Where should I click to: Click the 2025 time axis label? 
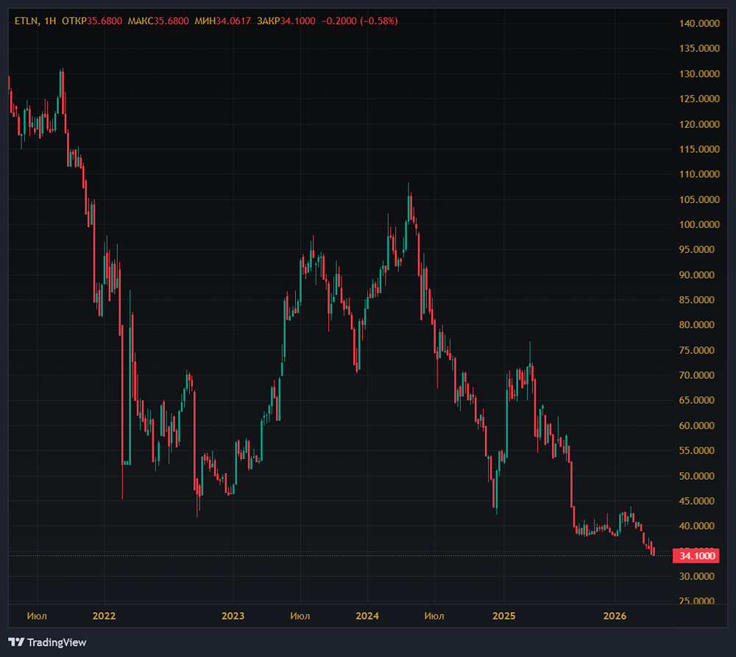click(503, 616)
